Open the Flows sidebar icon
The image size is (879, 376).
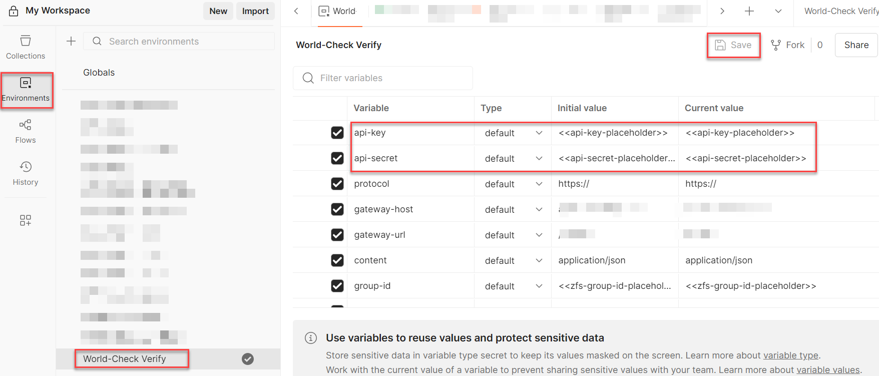pos(26,132)
